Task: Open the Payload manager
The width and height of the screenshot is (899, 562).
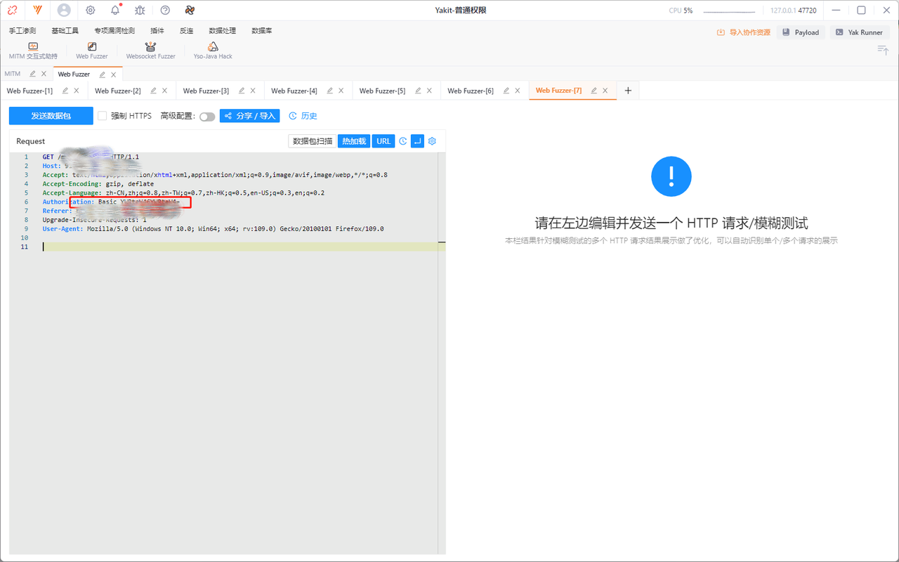Action: coord(801,32)
